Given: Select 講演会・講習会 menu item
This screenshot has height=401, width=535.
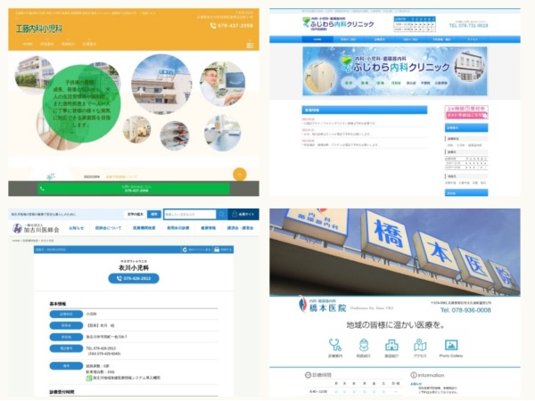Looking at the screenshot, I should [x=240, y=228].
